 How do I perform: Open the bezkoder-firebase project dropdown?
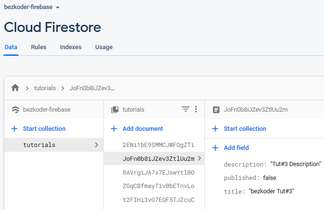[32, 7]
